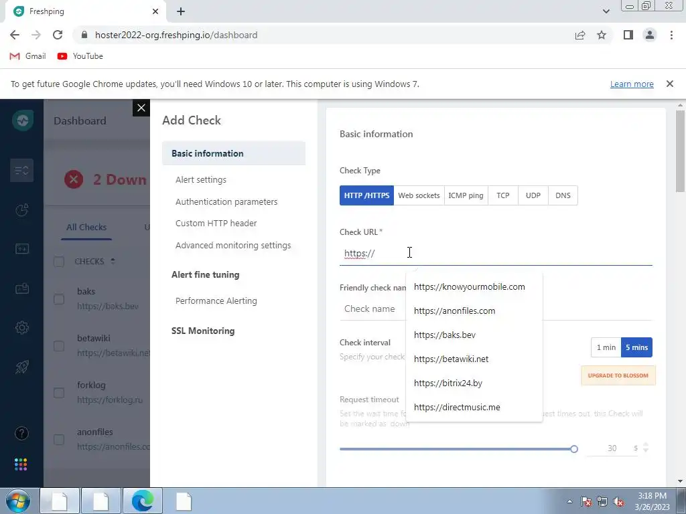Go to Custom HTTP header section

216,223
